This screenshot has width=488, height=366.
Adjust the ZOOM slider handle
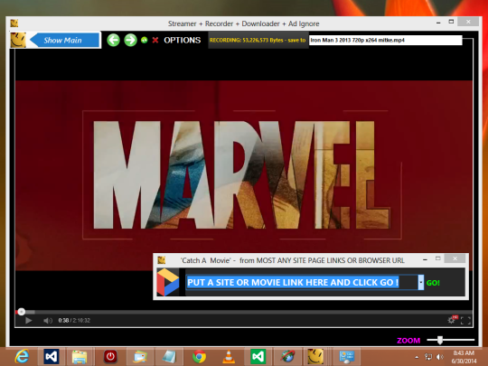point(440,340)
